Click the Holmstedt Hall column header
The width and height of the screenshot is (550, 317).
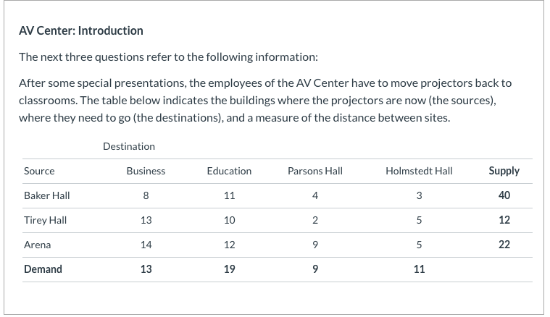(x=419, y=171)
